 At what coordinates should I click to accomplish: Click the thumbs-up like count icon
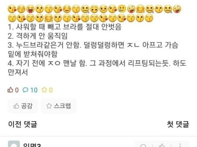tap(10, 90)
